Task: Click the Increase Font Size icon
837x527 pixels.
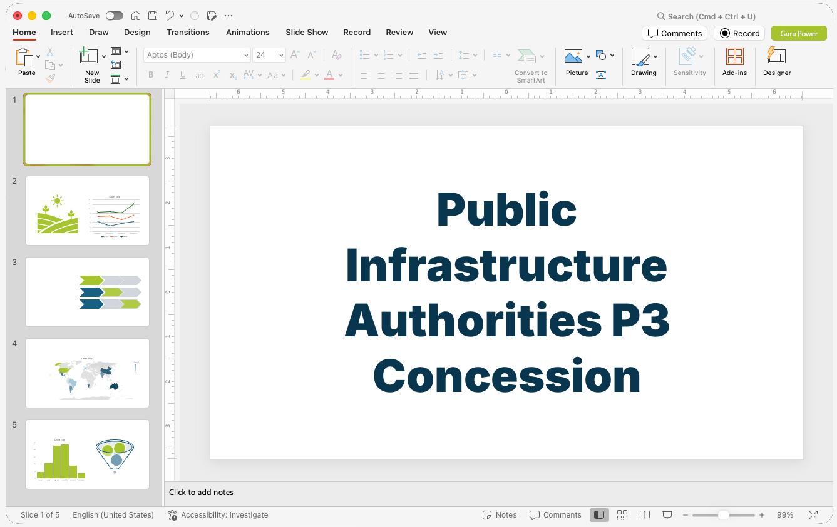Action: [x=295, y=55]
